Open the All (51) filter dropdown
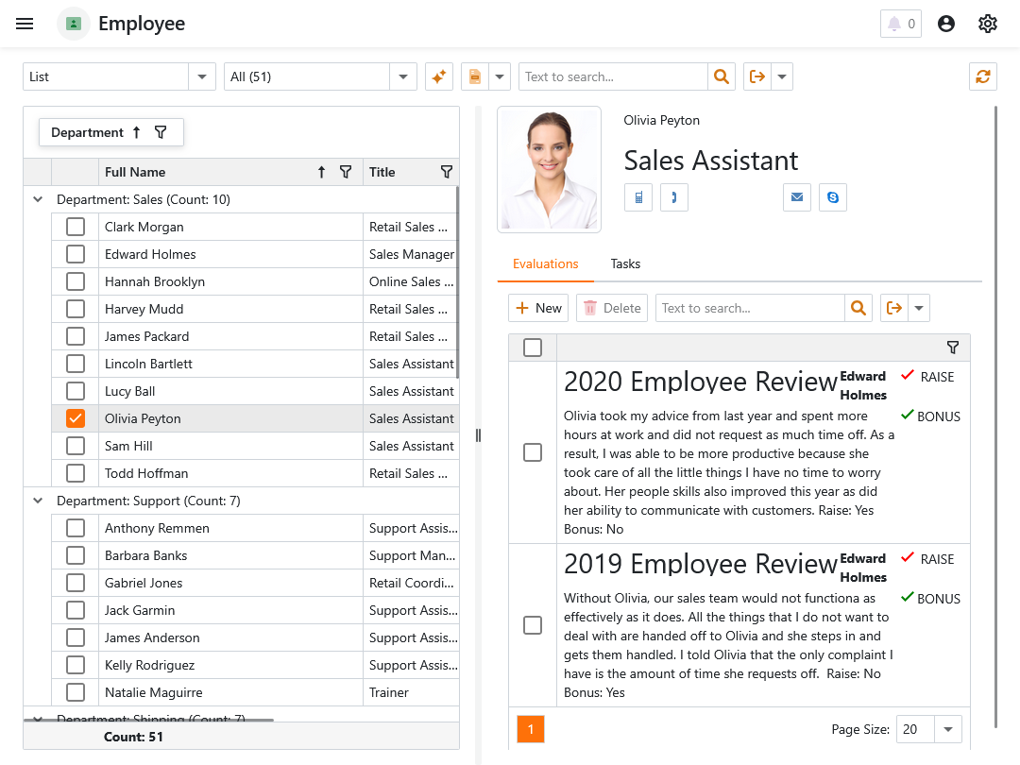Screen dimensions: 1020x765 (403, 76)
